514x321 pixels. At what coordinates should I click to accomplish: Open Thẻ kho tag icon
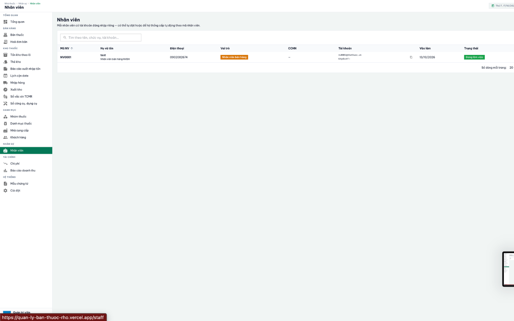point(5,62)
